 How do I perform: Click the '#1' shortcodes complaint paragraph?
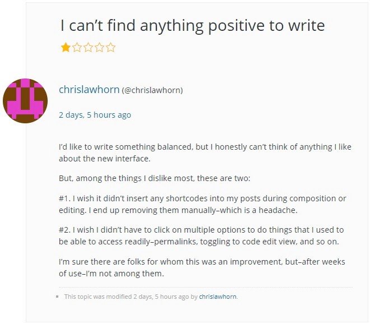point(203,204)
